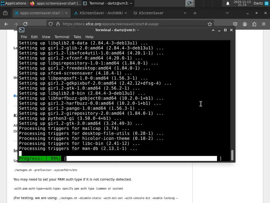Screen dimensions: 270x203
Task: Click the line 'Setting up xfce4-screensaver (4.18.4-1)'
Action: (75, 73)
